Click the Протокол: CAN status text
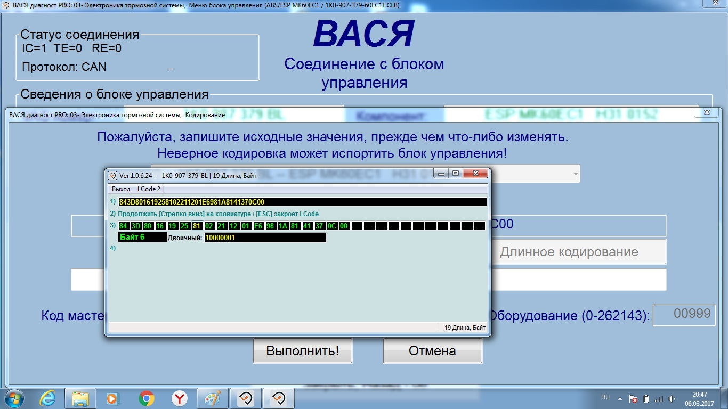This screenshot has height=409, width=728. coord(64,67)
